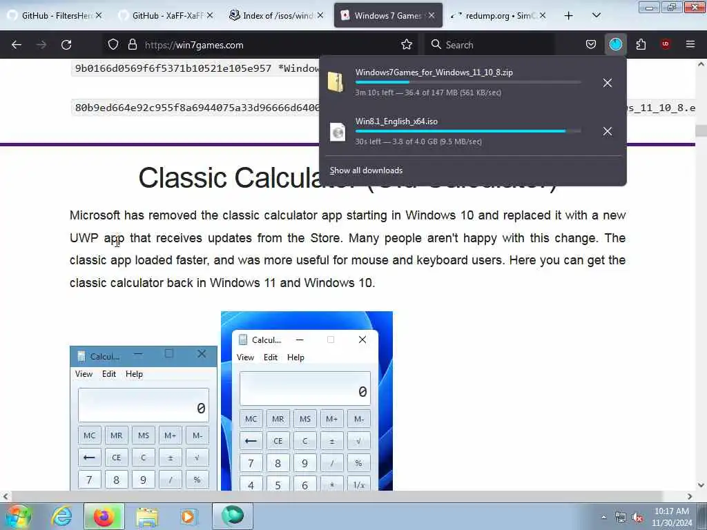Click the left classic calculator screenshot
The height and width of the screenshot is (530, 707).
coord(144,418)
